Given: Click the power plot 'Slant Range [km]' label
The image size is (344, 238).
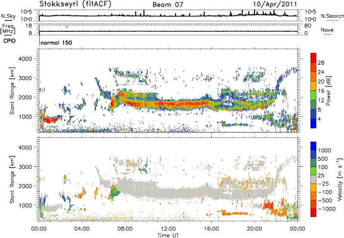Looking at the screenshot, I should (12, 91).
